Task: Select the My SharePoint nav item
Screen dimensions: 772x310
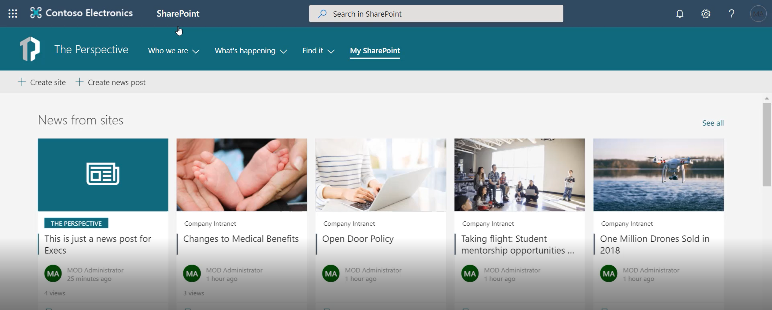Action: coord(375,50)
